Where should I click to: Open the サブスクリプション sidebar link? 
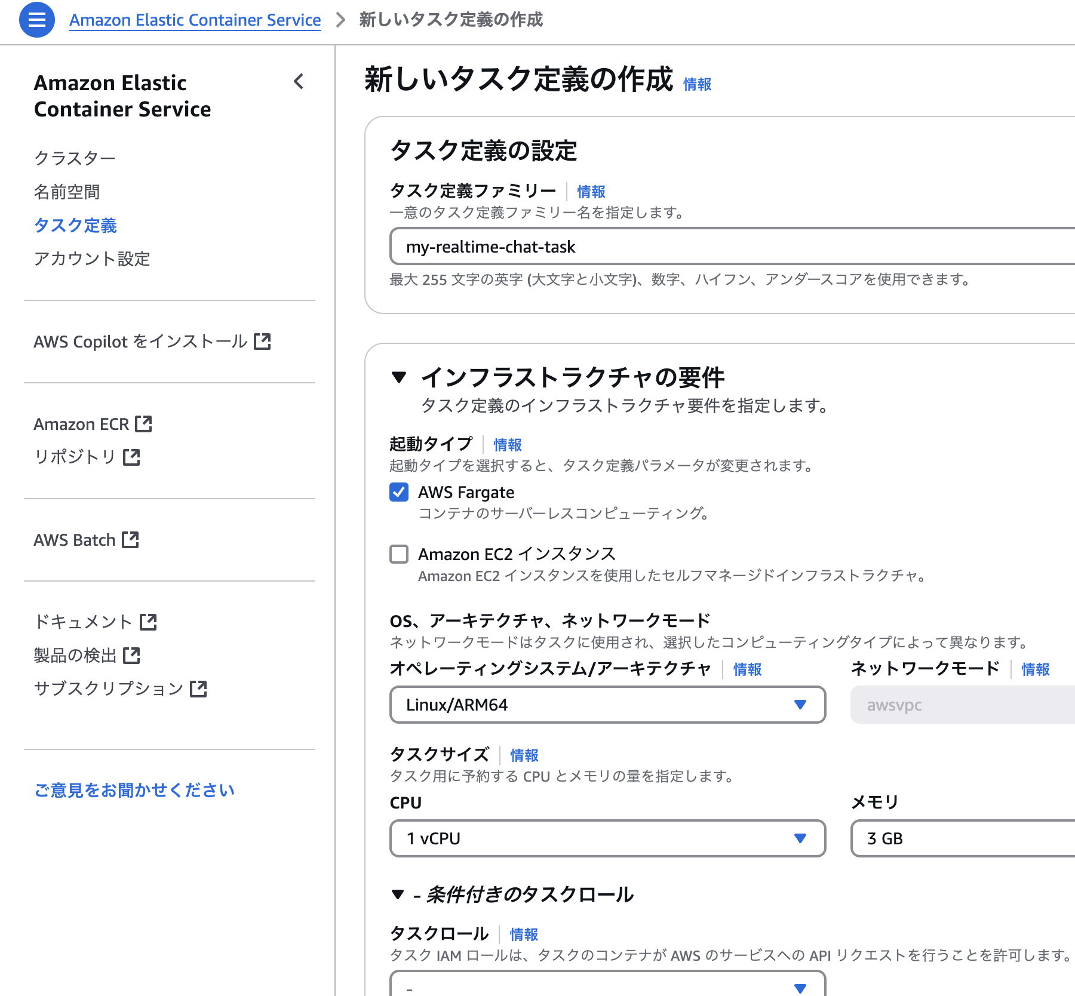(x=109, y=689)
